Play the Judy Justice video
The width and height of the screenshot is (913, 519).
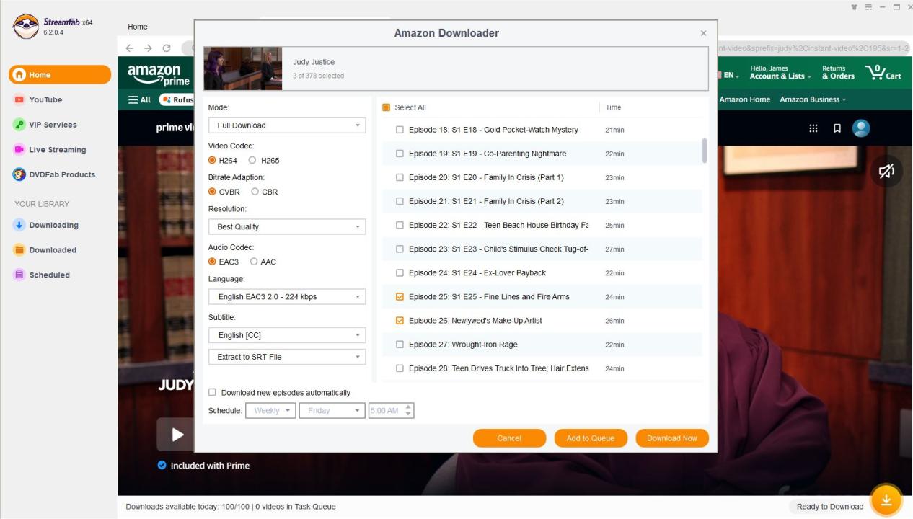tap(177, 435)
